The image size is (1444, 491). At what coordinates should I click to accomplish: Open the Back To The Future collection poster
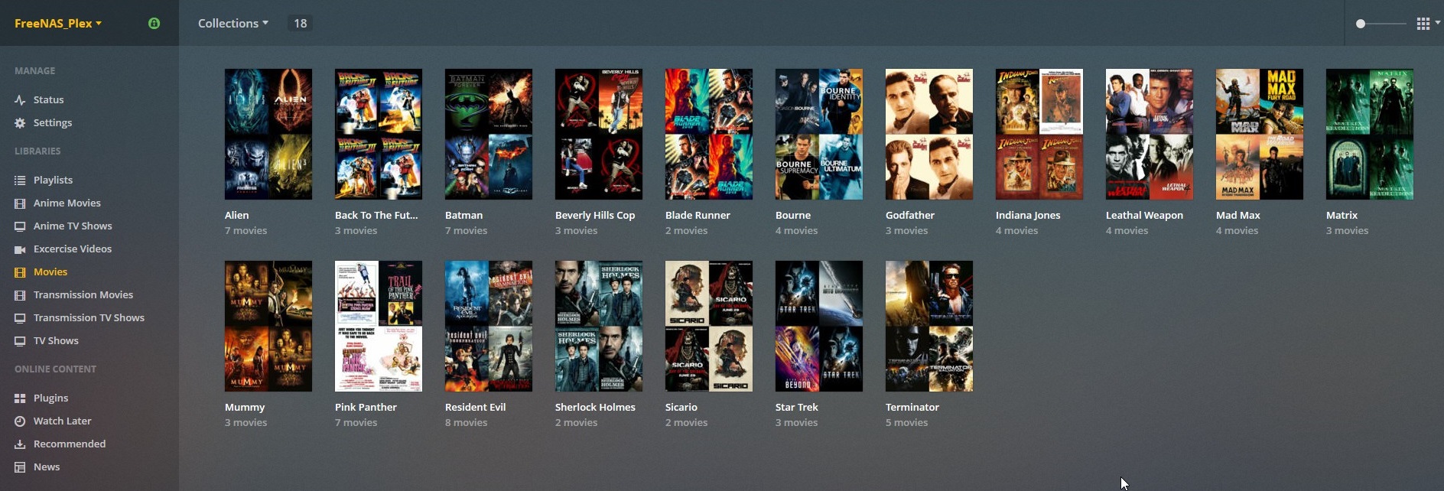pos(379,134)
